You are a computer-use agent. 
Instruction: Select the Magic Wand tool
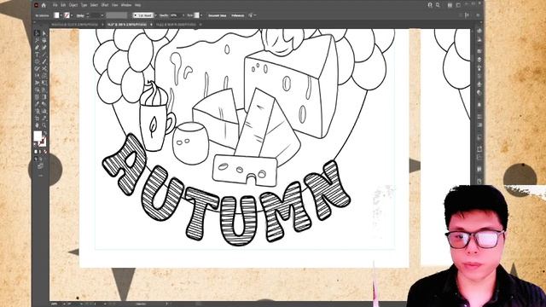pos(38,40)
